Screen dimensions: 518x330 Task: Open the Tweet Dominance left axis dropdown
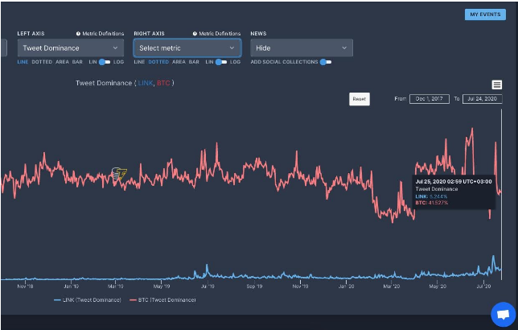coord(71,48)
